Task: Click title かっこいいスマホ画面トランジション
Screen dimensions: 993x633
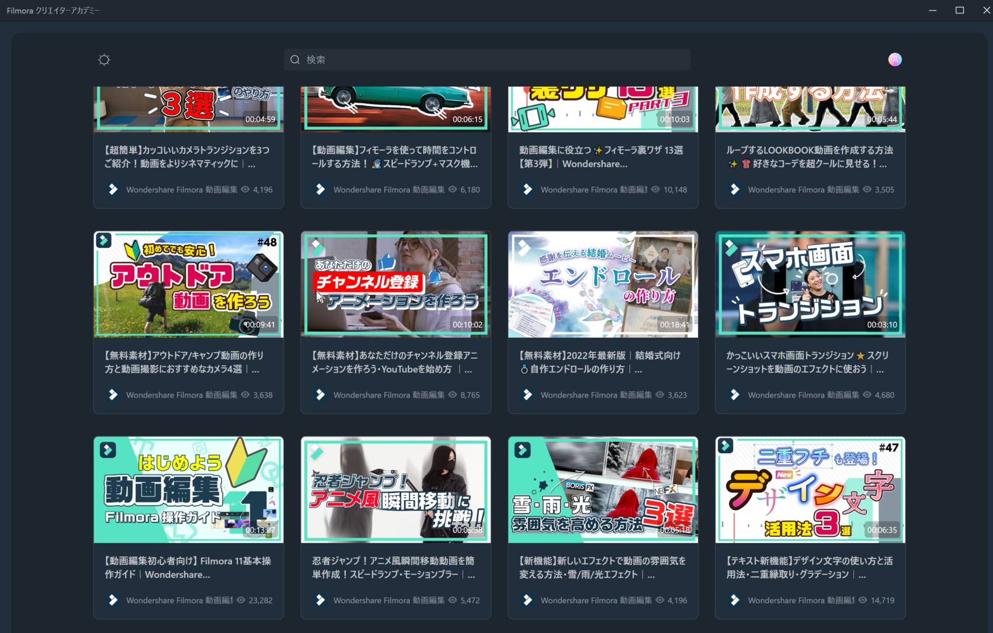Action: point(808,362)
